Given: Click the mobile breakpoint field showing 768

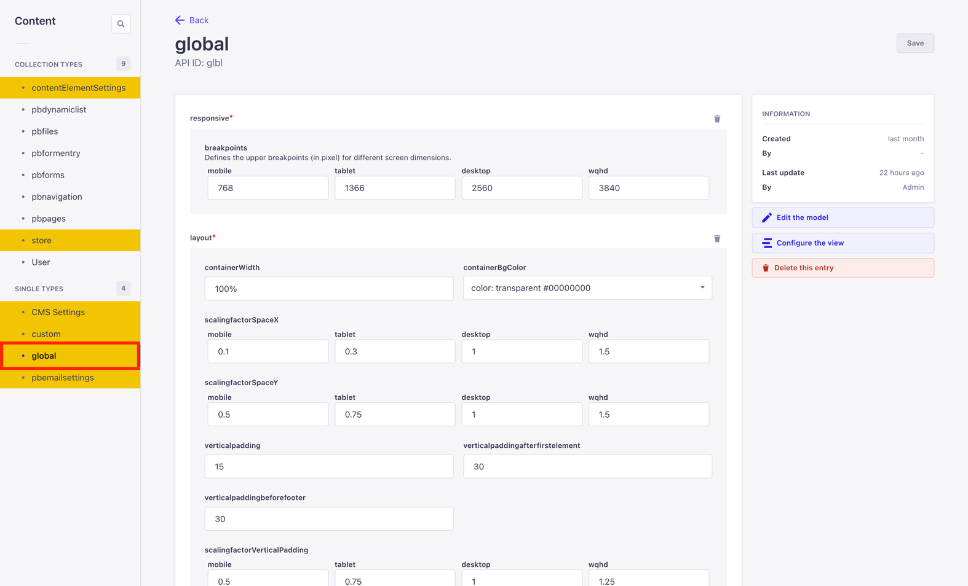Looking at the screenshot, I should point(268,188).
